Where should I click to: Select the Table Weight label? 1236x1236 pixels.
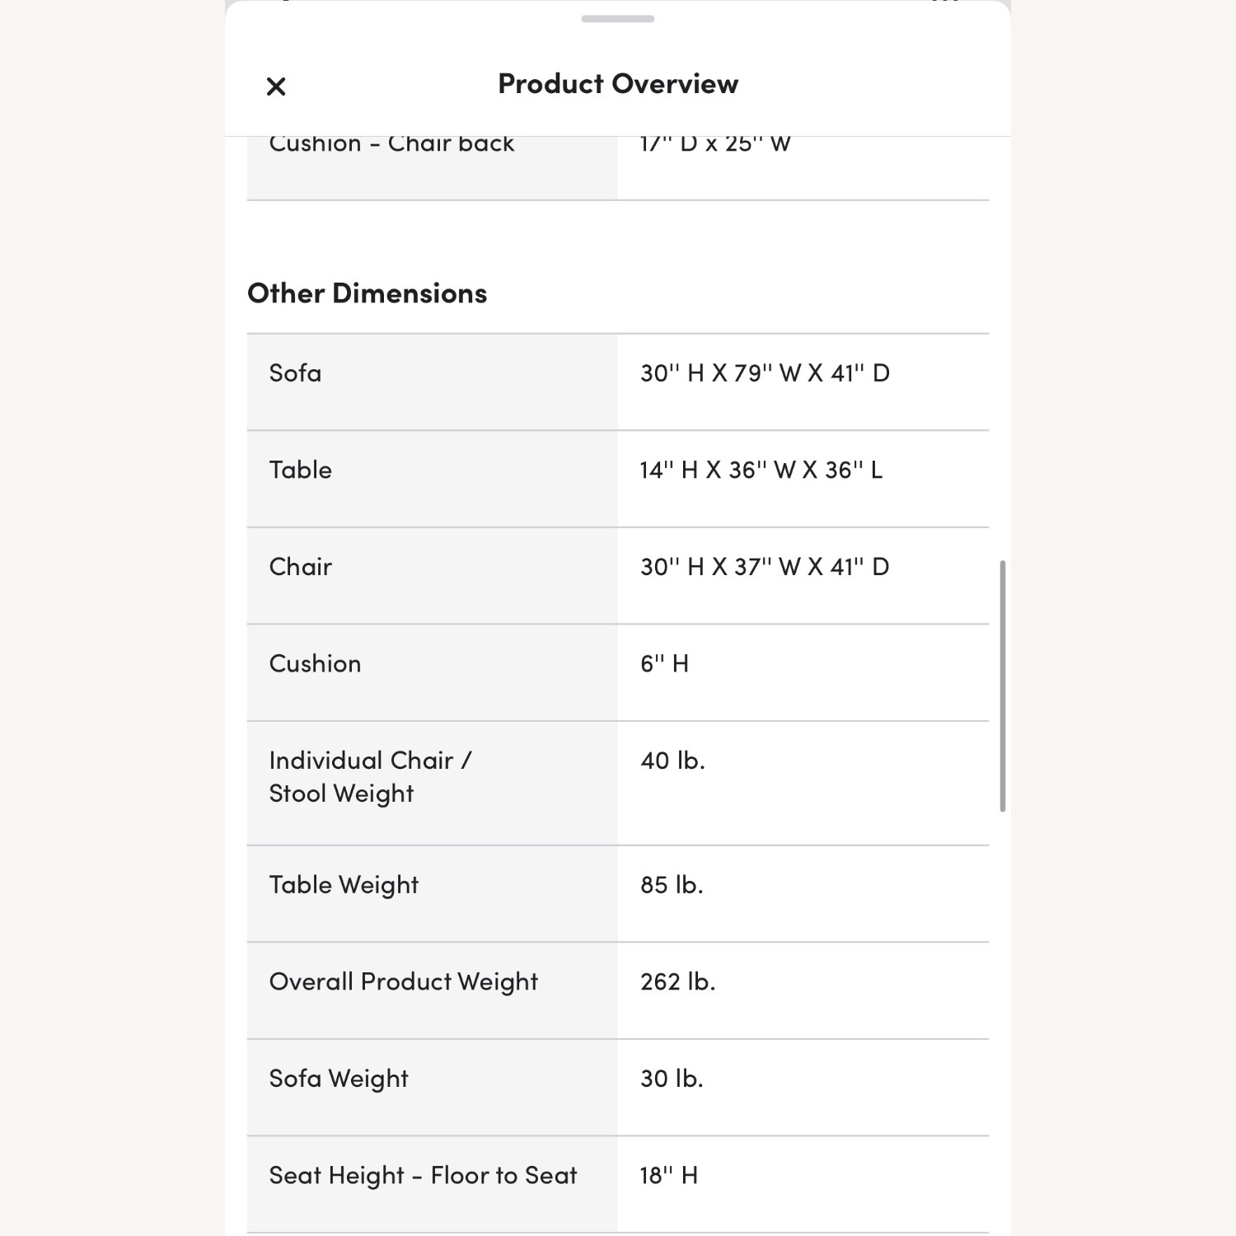pyautogui.click(x=344, y=885)
